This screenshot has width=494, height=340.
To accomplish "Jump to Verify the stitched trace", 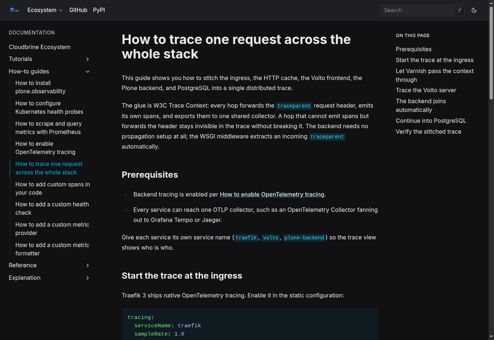I will point(428,131).
